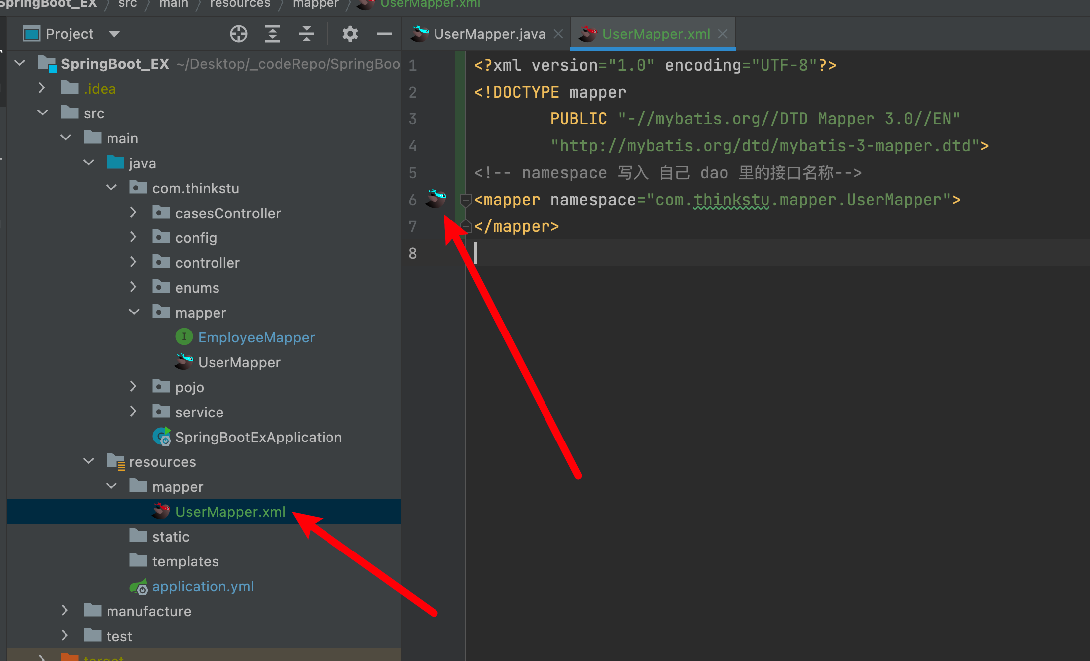Click the Expand All toolbar icon
Image resolution: width=1090 pixels, height=661 pixels.
tap(272, 34)
